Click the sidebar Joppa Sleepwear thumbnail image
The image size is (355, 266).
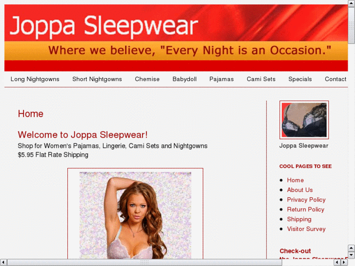coord(304,120)
